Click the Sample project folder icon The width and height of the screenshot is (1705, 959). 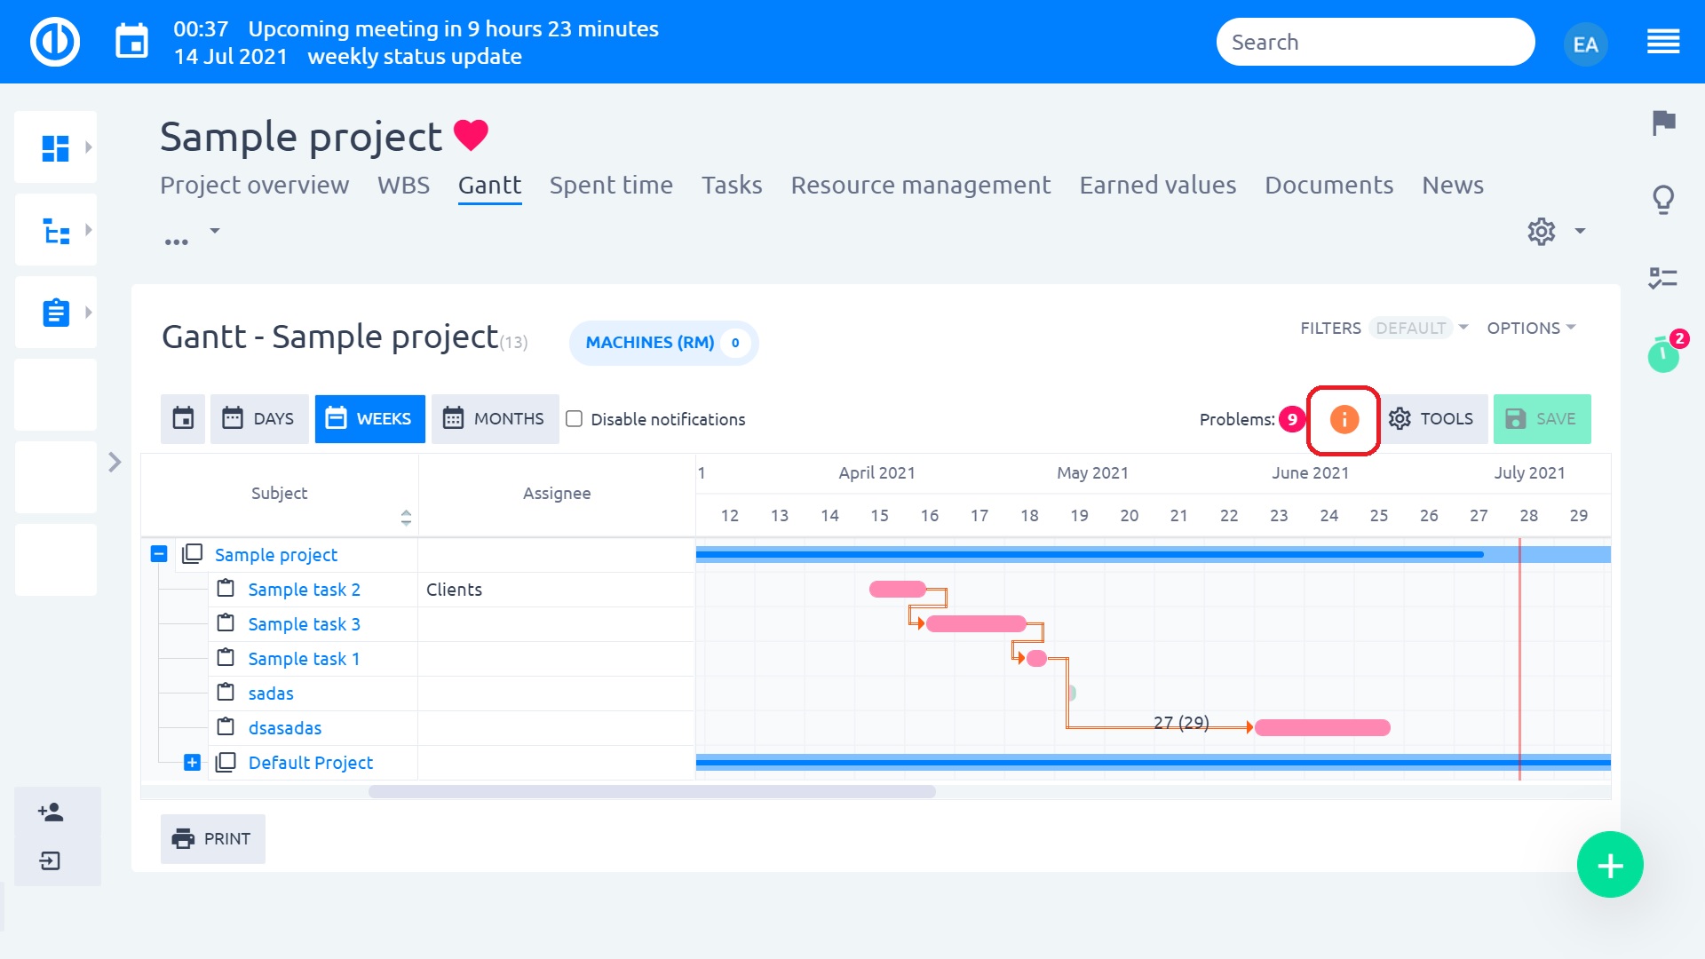(x=192, y=554)
